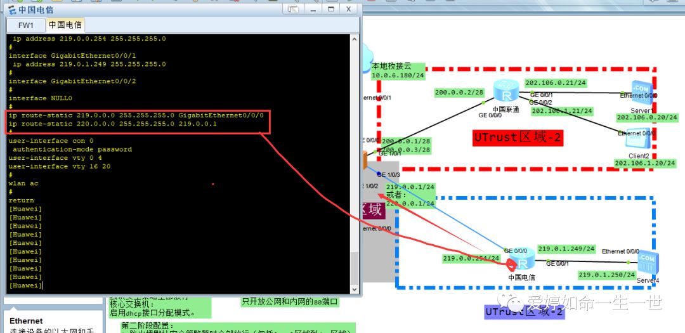Screen dimensions: 685x333
Task: Click the GE 0/0/0 label by 中国联通
Action: pos(489,115)
